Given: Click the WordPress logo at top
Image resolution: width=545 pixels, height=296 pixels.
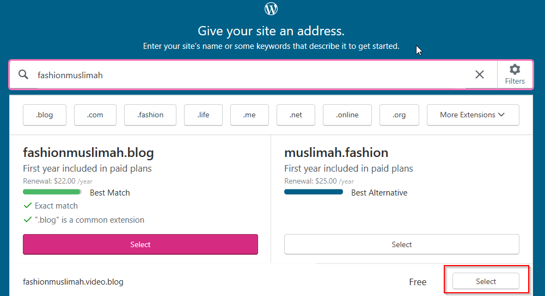Looking at the screenshot, I should coord(271,9).
